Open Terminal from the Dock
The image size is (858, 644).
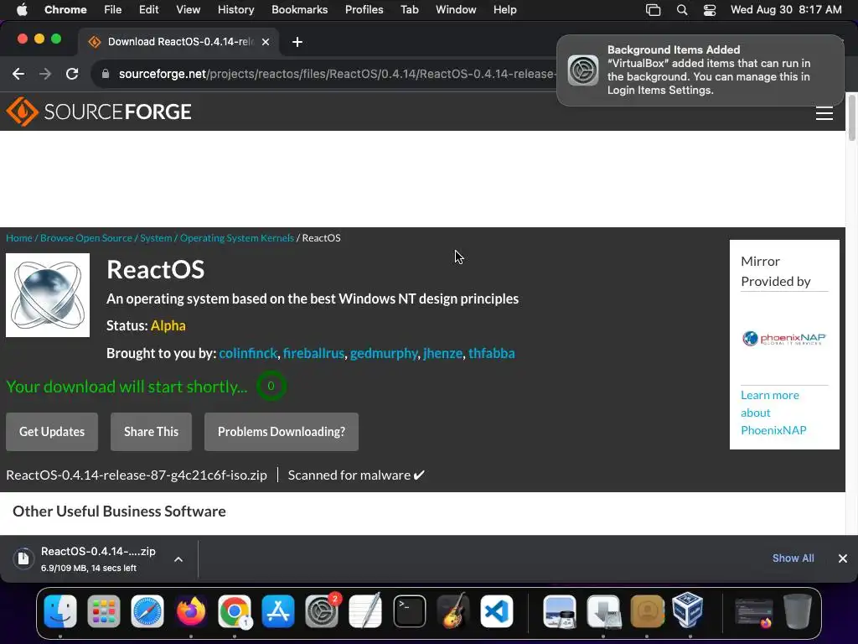409,611
